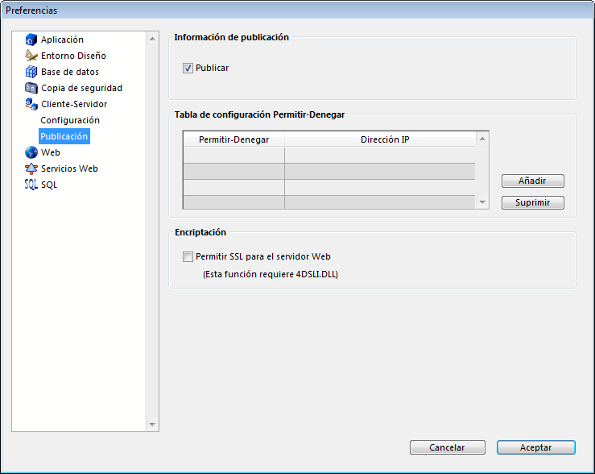Click the Información de publicación heading
Screen dimensions: 595x474
click(231, 37)
